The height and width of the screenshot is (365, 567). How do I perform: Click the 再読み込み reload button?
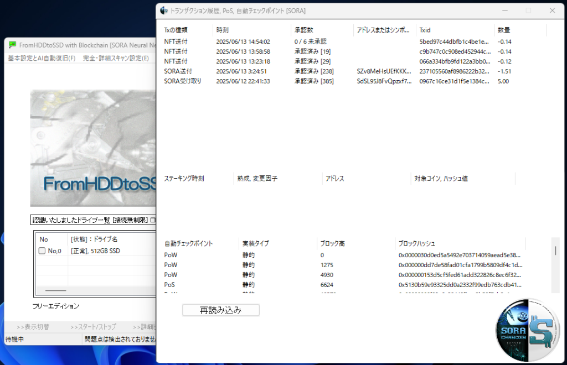(220, 310)
